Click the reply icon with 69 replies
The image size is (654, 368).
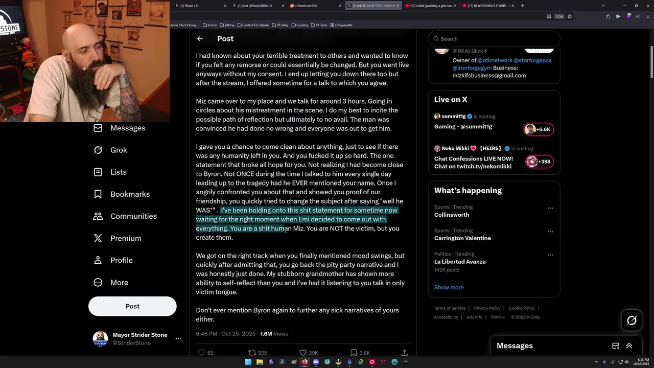201,353
